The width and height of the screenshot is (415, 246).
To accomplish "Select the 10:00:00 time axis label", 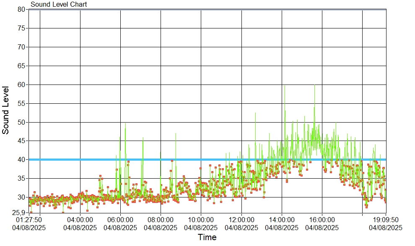I will click(201, 220).
